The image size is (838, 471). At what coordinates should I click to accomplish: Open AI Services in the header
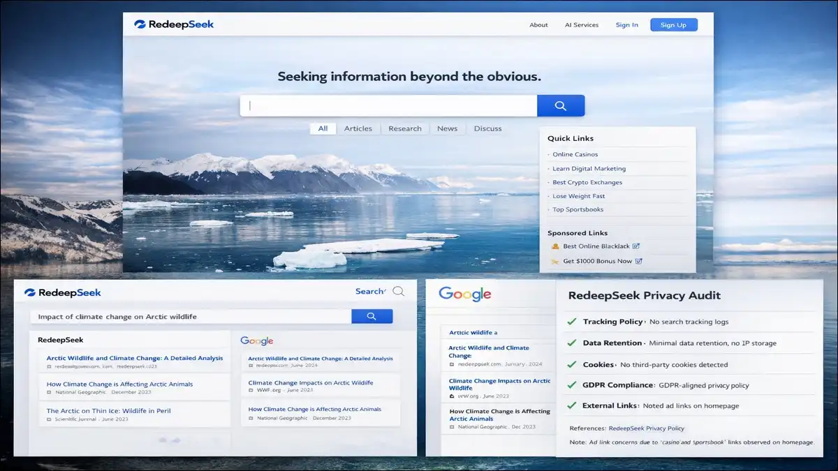tap(582, 25)
